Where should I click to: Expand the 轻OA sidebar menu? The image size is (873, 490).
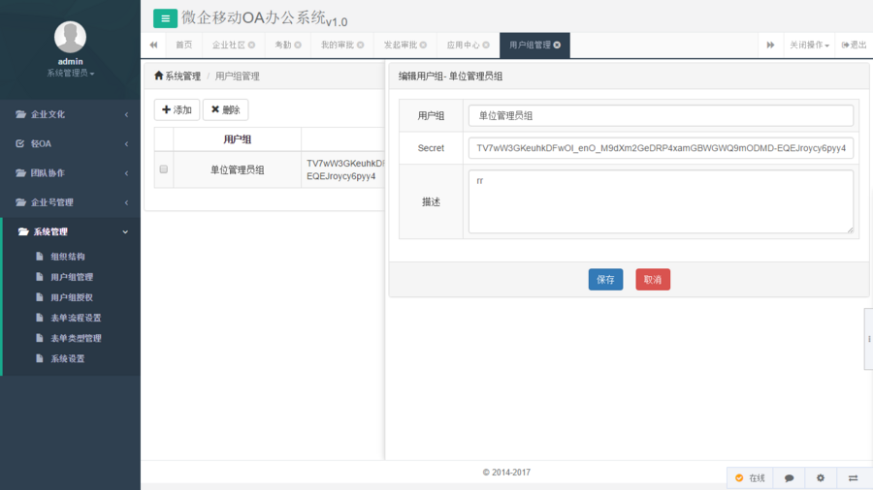[x=70, y=143]
